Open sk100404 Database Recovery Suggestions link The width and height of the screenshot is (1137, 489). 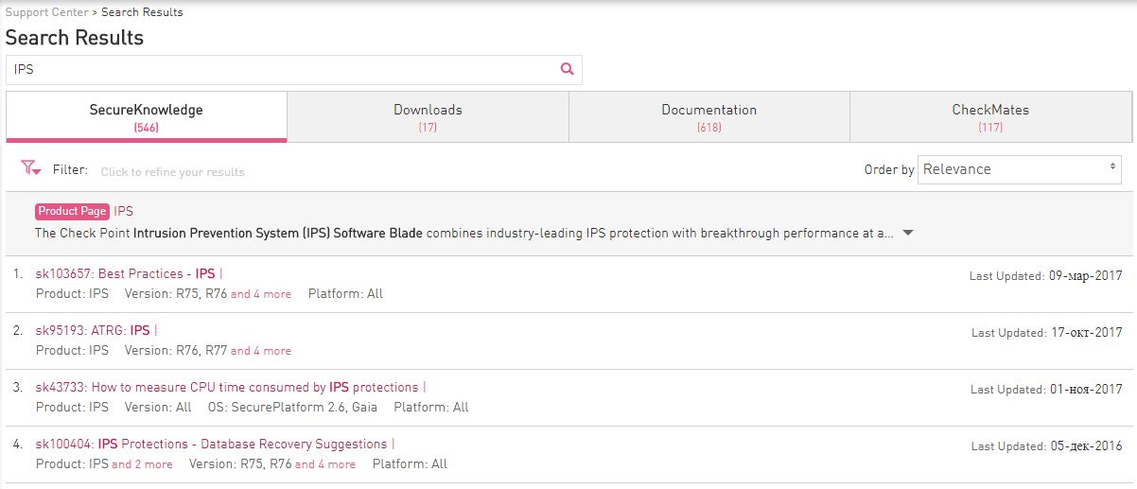coord(211,445)
